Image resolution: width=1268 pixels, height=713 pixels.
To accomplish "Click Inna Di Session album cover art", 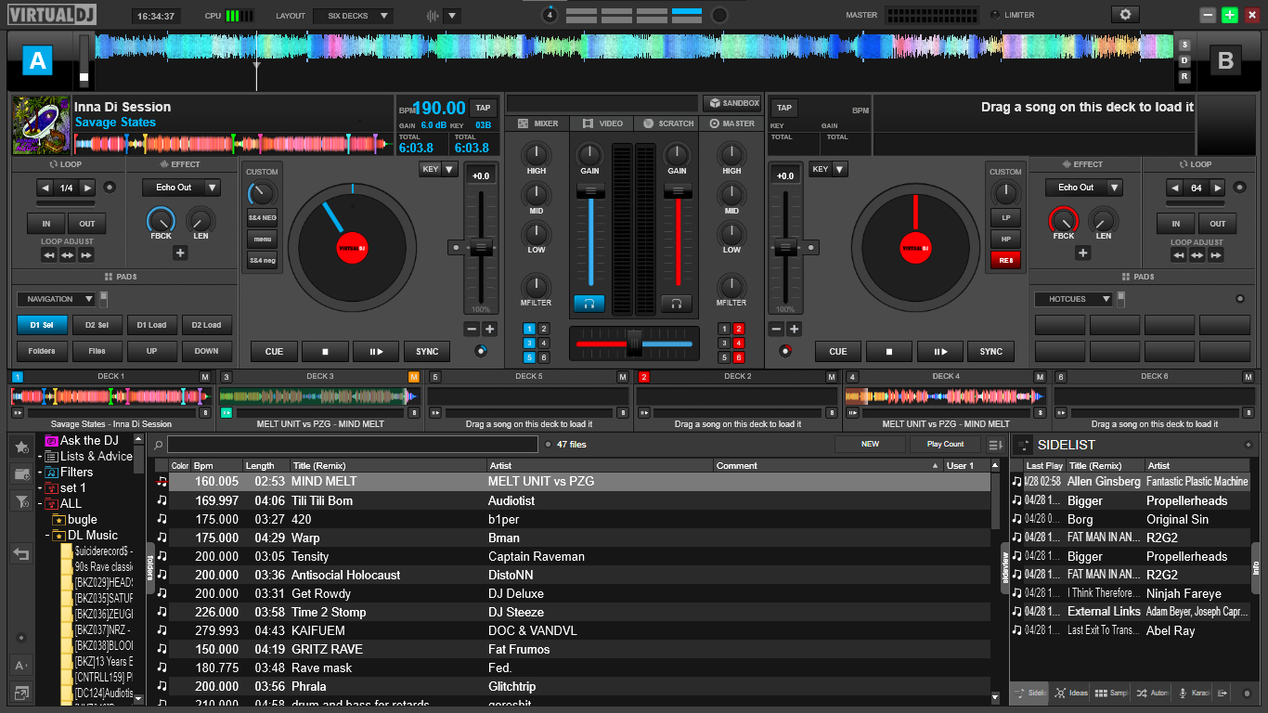I will tap(41, 125).
